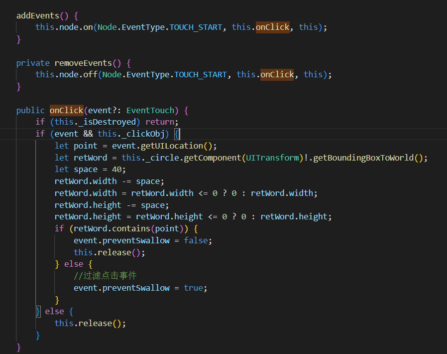Click preventSwallow in the false assignment line
This screenshot has width=447, height=354.
[136, 240]
